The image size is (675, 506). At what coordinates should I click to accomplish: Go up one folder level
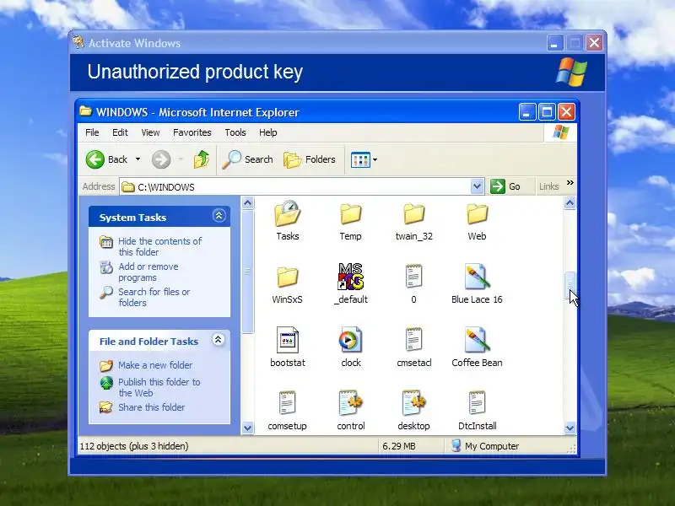point(201,159)
